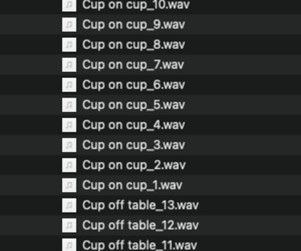The height and width of the screenshot is (251, 301).
Task: Click the file name Cup on cup_2.wav
Action: pyautogui.click(x=133, y=165)
